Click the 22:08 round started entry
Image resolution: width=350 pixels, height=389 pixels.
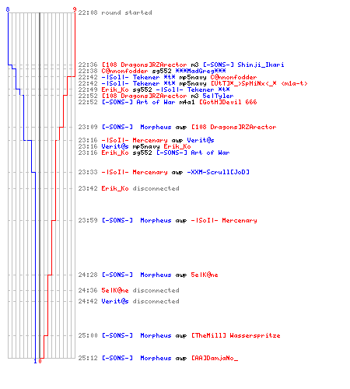[x=115, y=12]
